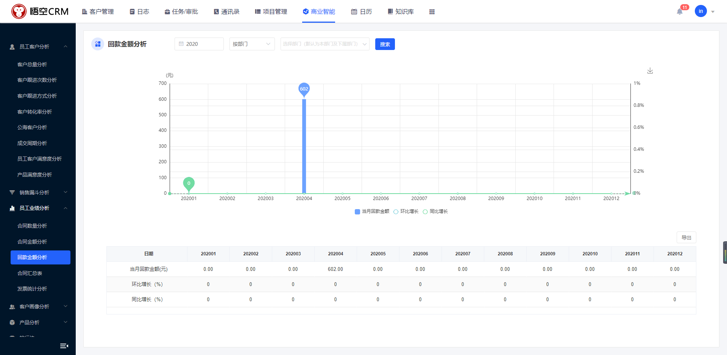Open 日历 in the top navigation

(x=362, y=12)
